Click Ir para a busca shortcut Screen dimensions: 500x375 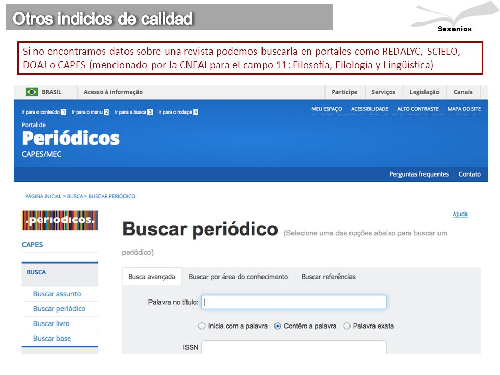click(x=134, y=112)
